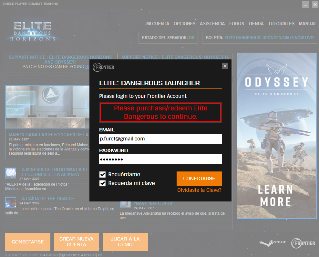
Task: Click the JUGAR A LA DEMO button
Action: [125, 242]
